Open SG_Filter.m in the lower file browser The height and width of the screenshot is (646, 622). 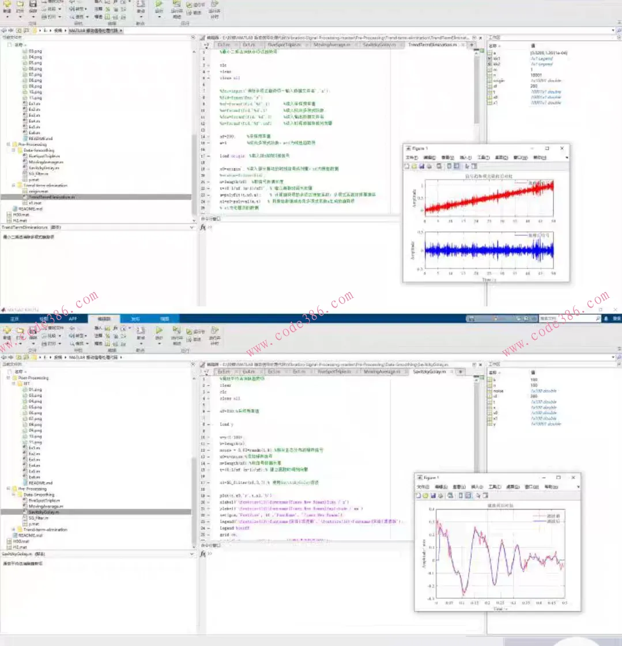(x=36, y=518)
